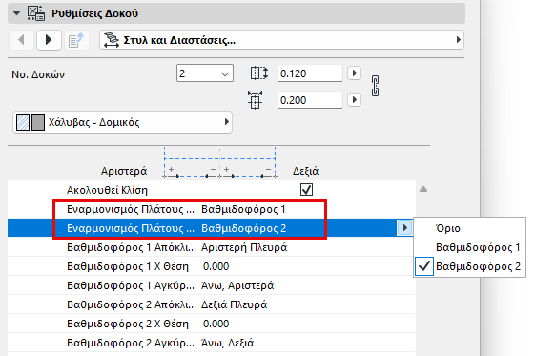Click the Δεξιά Πλευρά value

234,304
